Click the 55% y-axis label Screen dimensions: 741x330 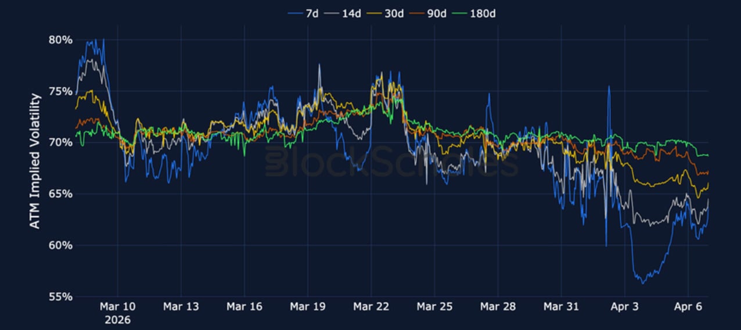tap(60, 296)
